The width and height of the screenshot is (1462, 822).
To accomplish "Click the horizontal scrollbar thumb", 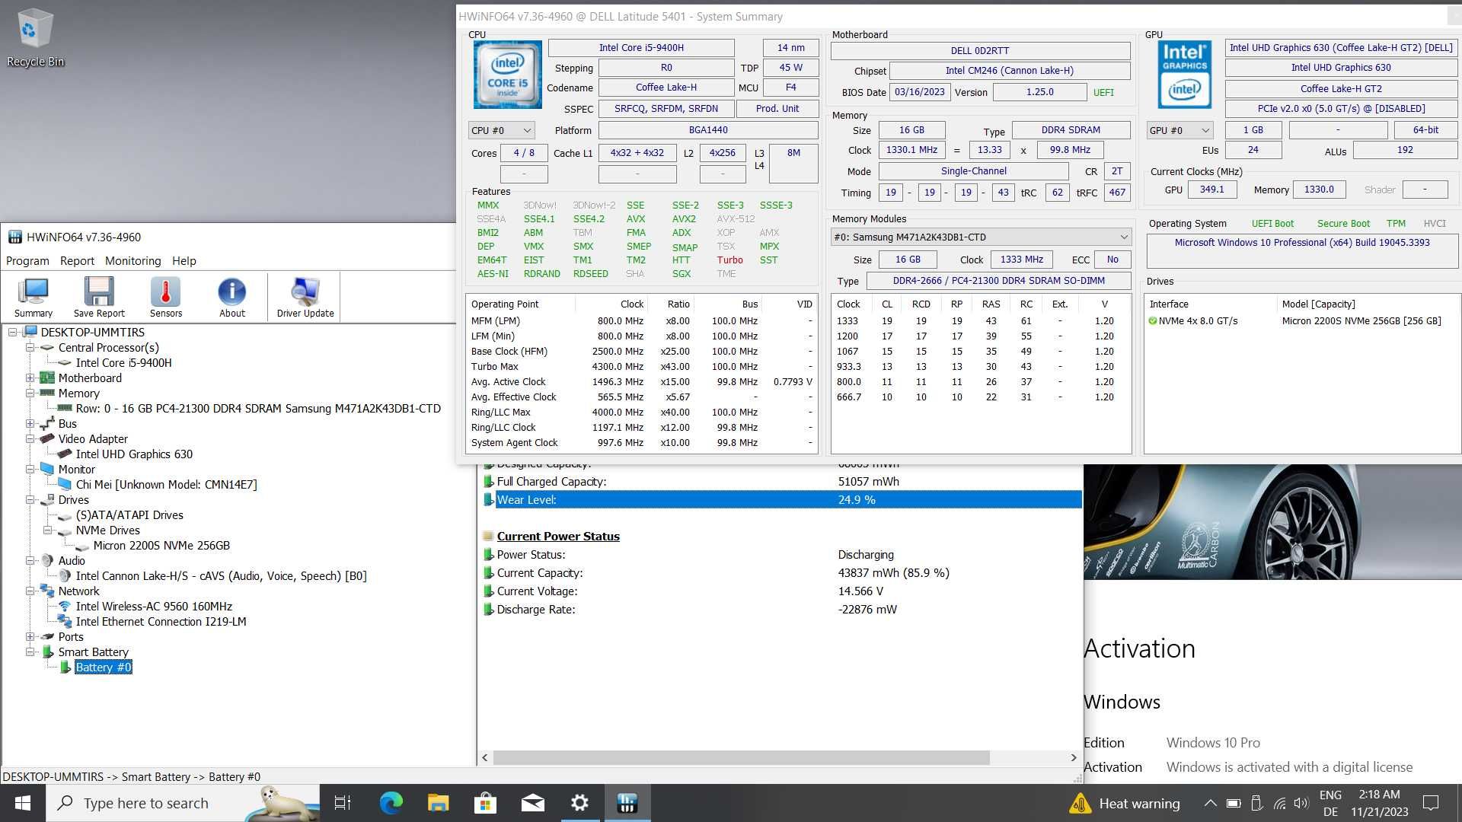I will pyautogui.click(x=741, y=757).
